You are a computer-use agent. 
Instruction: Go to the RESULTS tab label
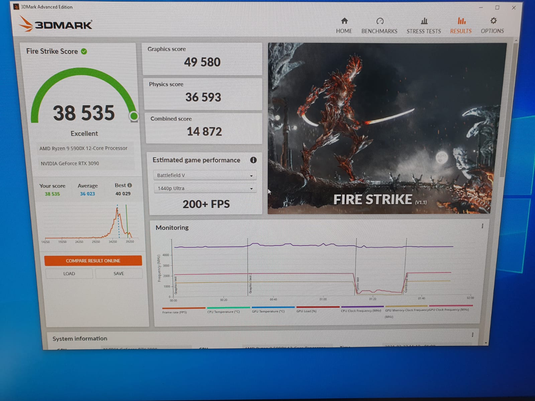tap(461, 31)
